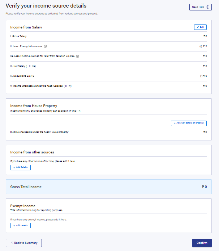
Task: Click the Verify your income source details title
Action: (46, 6)
